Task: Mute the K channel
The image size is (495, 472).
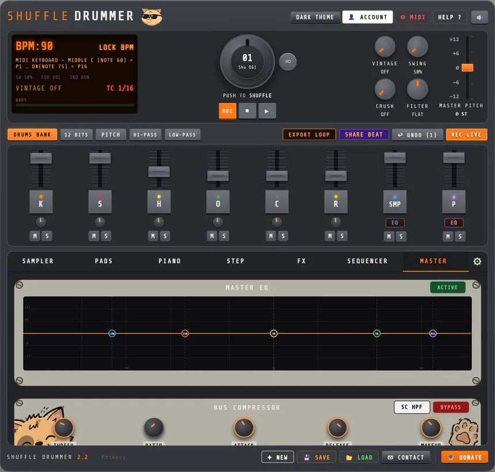Action: pos(35,236)
